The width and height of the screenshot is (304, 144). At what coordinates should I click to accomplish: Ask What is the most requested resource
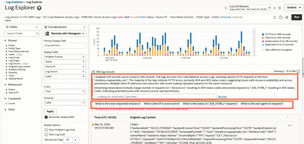[118, 104]
